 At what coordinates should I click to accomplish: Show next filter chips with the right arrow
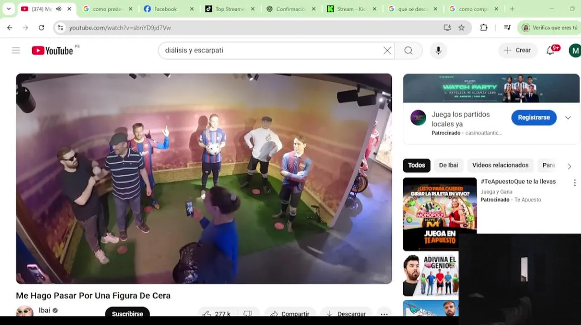point(570,166)
